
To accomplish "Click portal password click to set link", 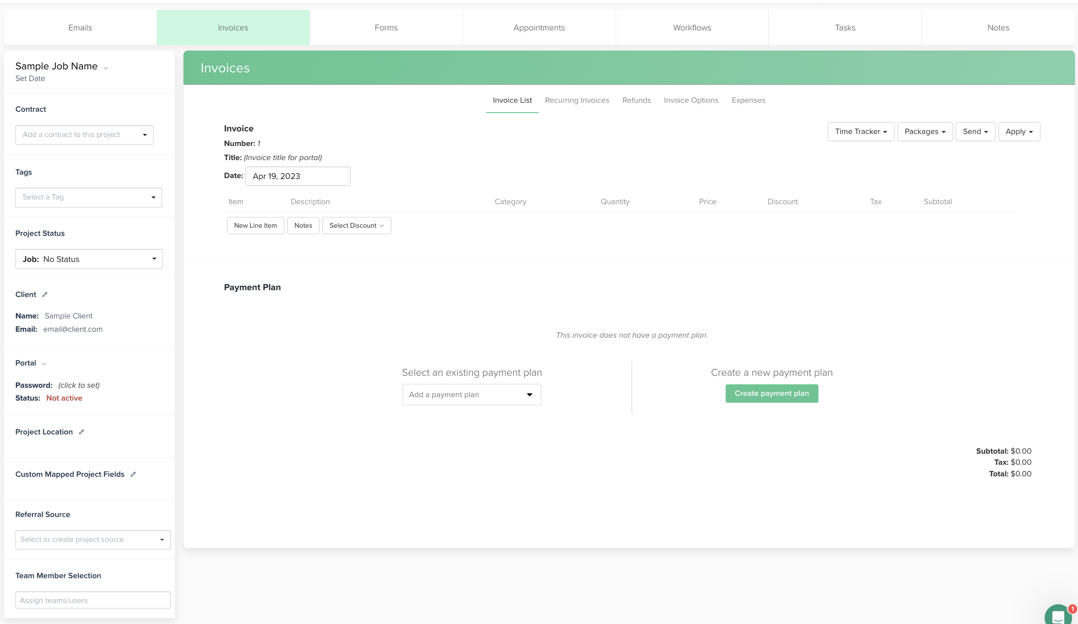I will pos(79,385).
